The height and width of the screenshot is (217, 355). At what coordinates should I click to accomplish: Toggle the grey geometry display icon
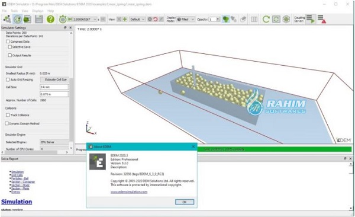(x=234, y=20)
